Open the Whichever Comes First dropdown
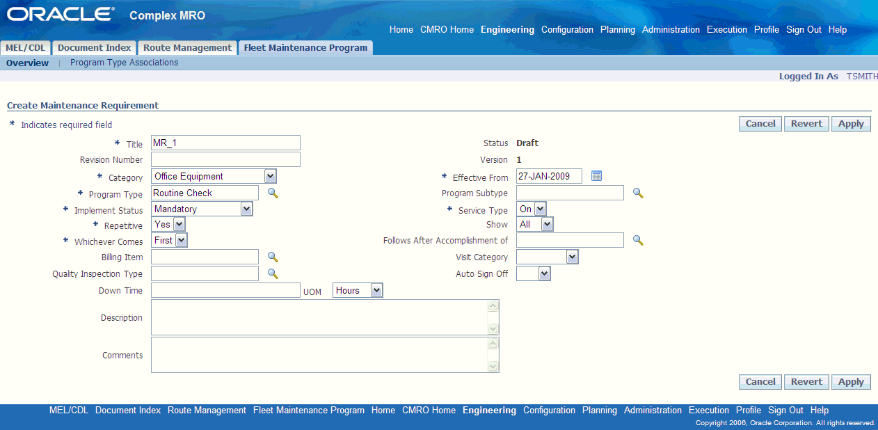Image resolution: width=878 pixels, height=430 pixels. (x=169, y=240)
